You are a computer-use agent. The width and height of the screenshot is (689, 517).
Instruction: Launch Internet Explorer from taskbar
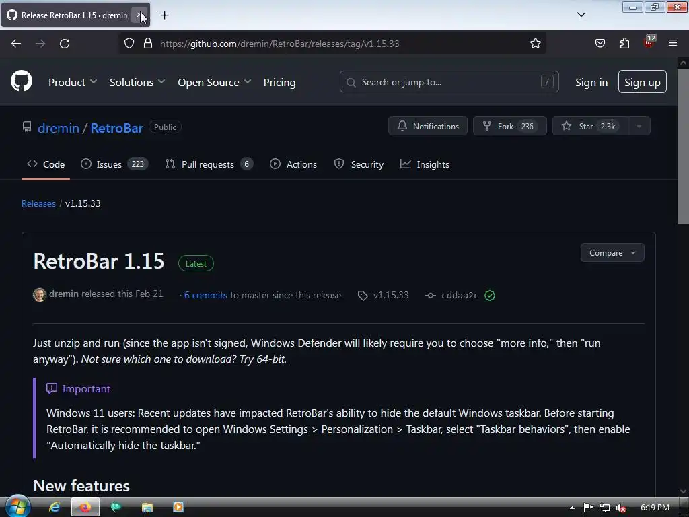55,508
